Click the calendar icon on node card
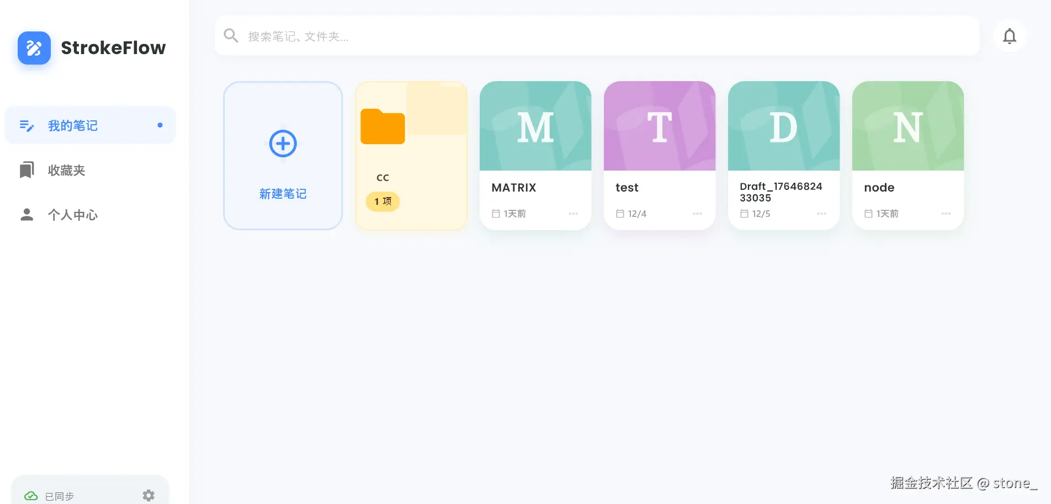Image resolution: width=1051 pixels, height=504 pixels. point(868,214)
